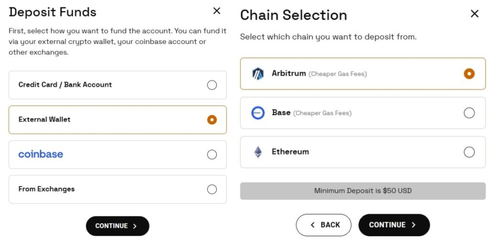Select the Credit Card / Bank Account radio button
Viewport: 490px width, 251px height.
tap(212, 85)
